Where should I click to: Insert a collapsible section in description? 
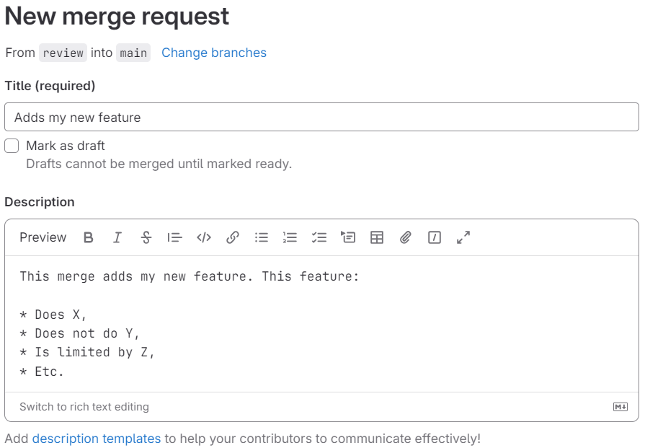348,237
